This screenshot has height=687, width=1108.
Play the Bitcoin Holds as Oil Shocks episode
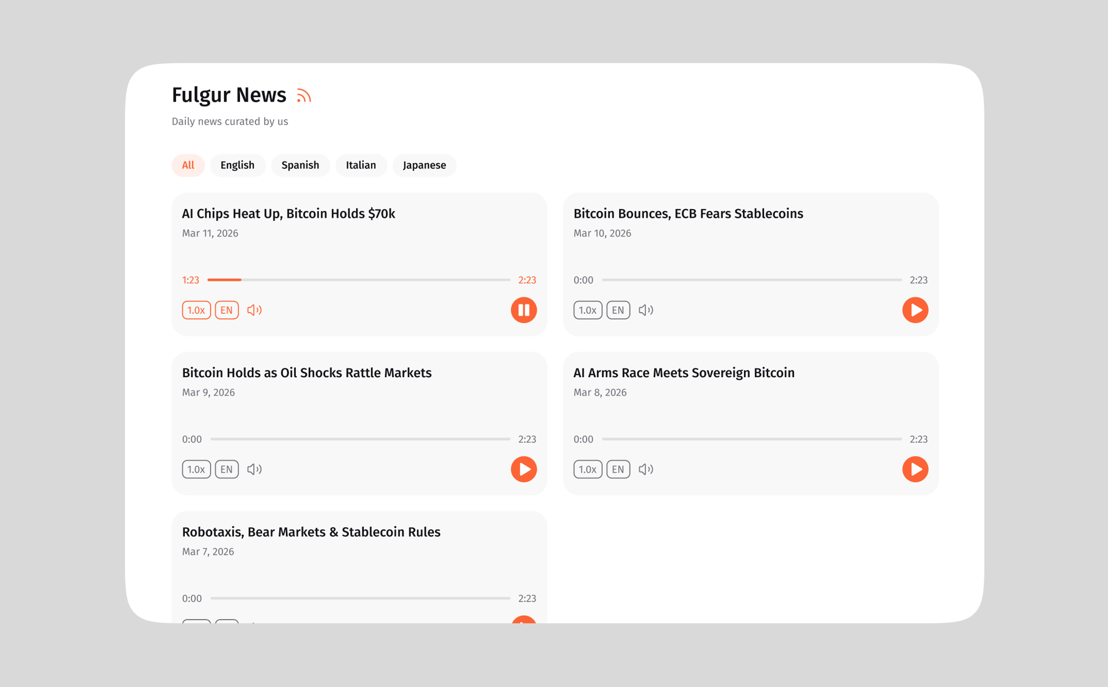pos(524,469)
